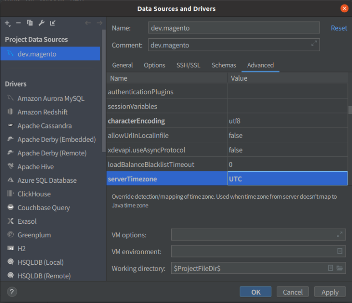The width and height of the screenshot is (352, 303).
Task: Select the Advanced tab
Action: tap(260, 65)
